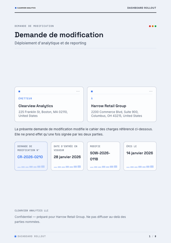Open the SOW-2026-0118 modifie card
This screenshot has height=243, width=171.
coord(104,156)
